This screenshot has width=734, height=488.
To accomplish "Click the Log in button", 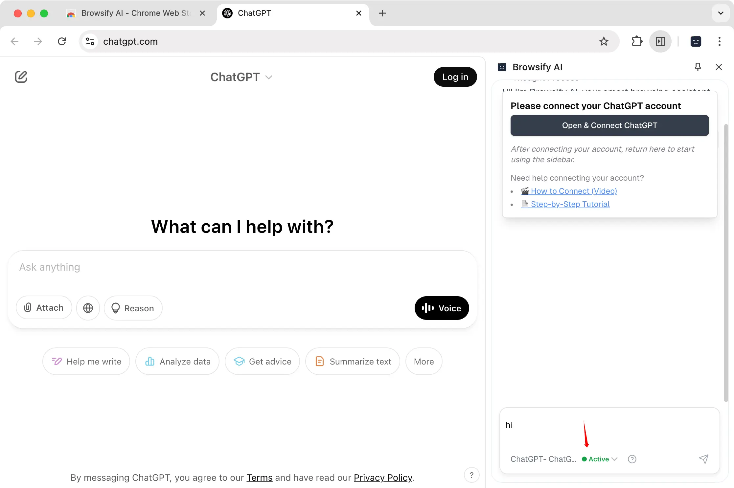I will (x=455, y=77).
